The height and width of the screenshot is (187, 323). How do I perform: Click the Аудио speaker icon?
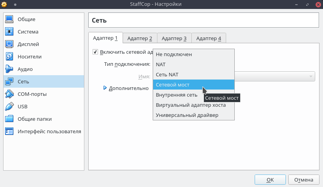9,69
